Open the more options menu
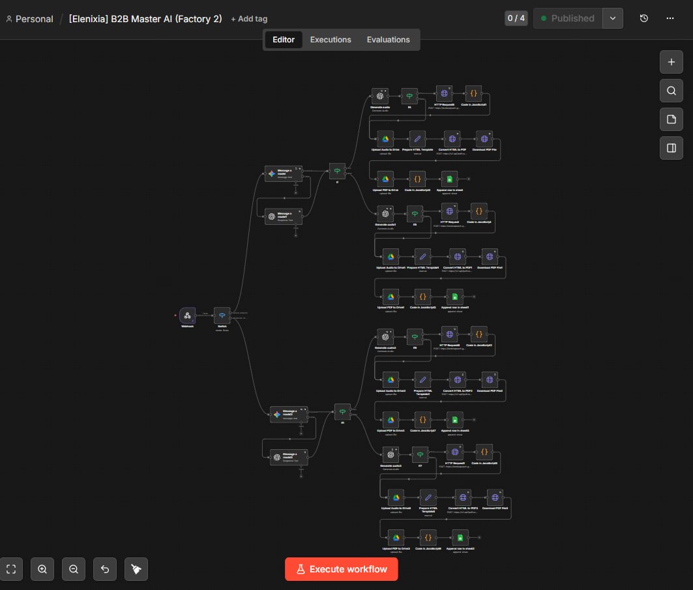 (670, 18)
